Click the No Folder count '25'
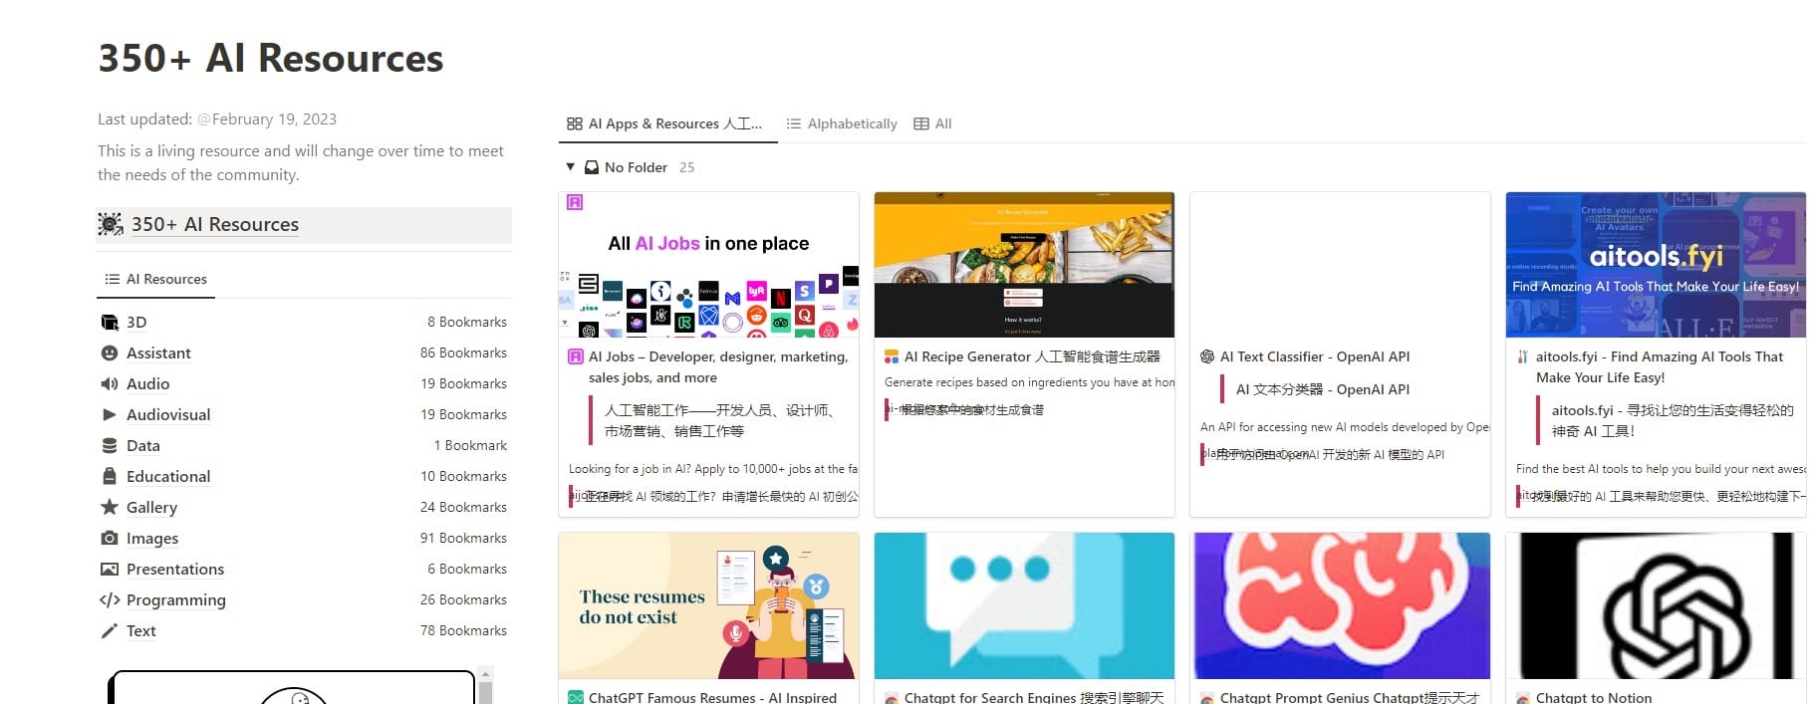Viewport: 1809px width, 704px height. [x=687, y=167]
